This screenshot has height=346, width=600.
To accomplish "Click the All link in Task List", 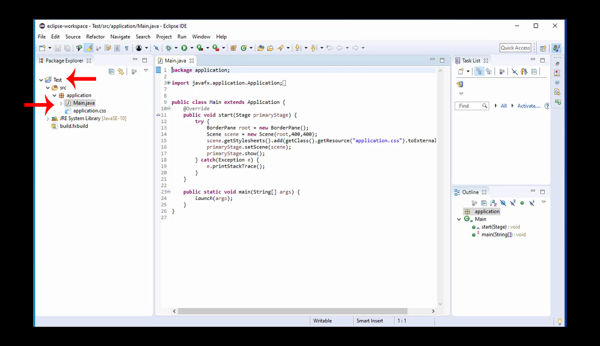I will tap(504, 105).
